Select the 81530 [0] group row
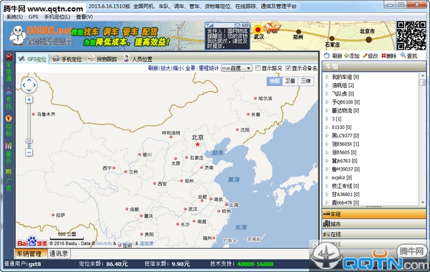 341,127
